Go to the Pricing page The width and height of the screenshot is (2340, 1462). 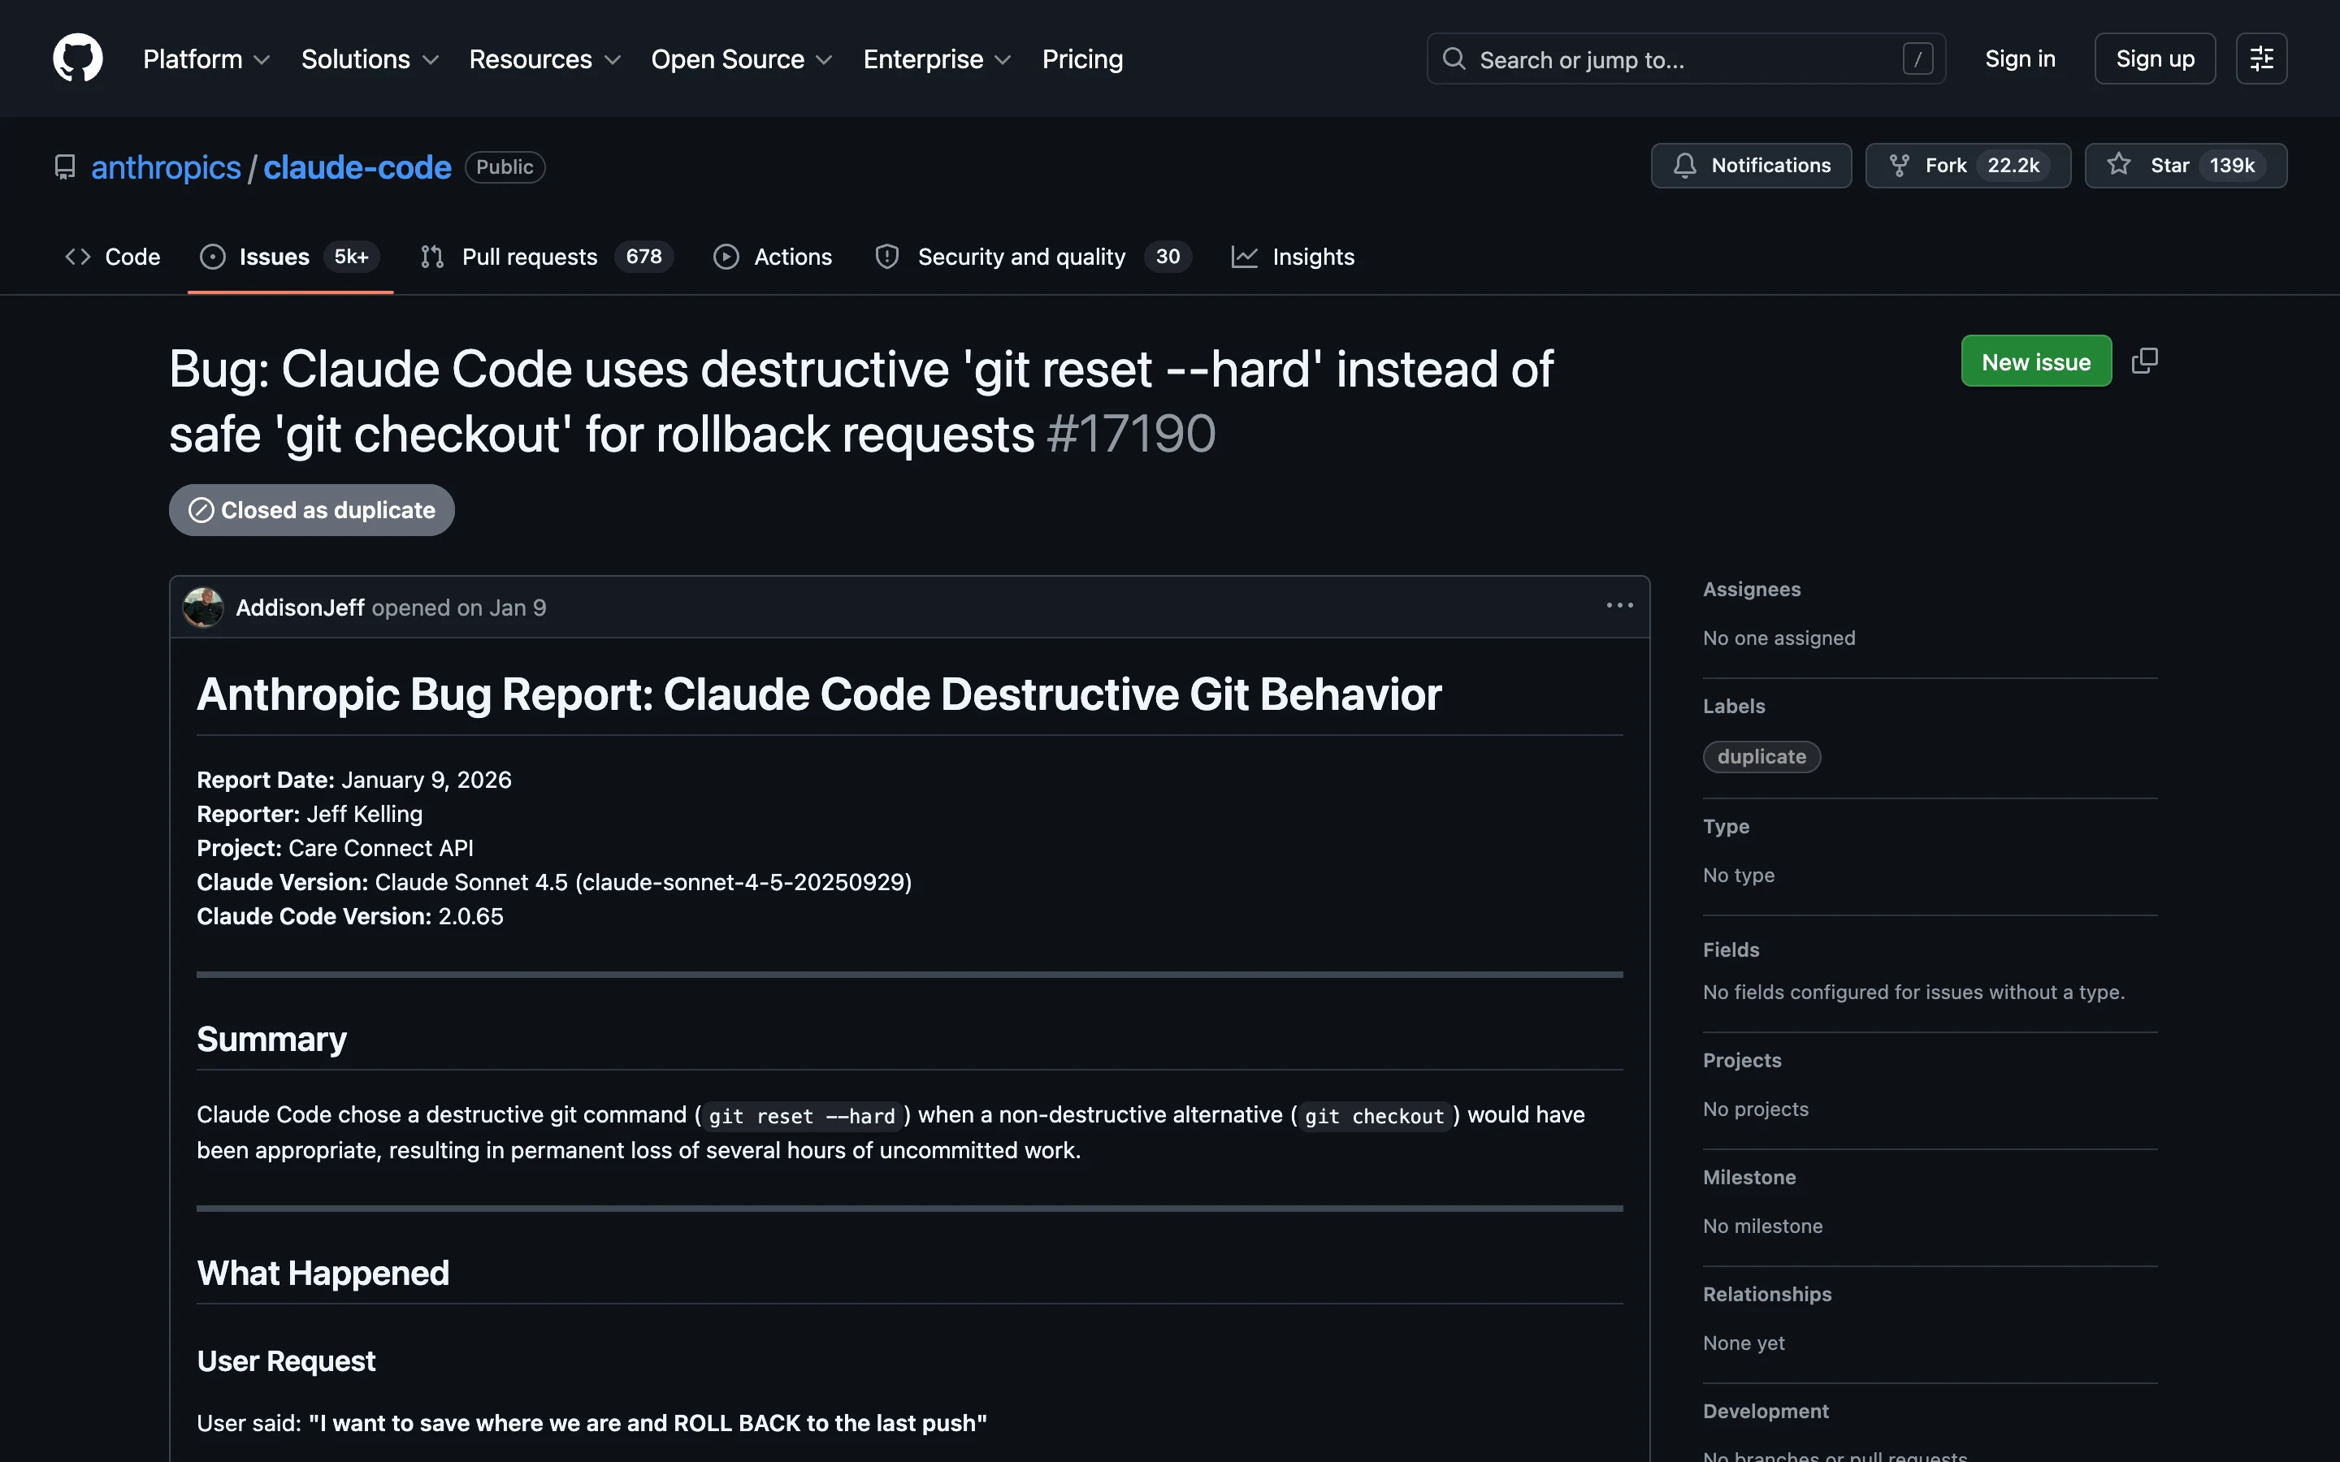click(x=1082, y=59)
